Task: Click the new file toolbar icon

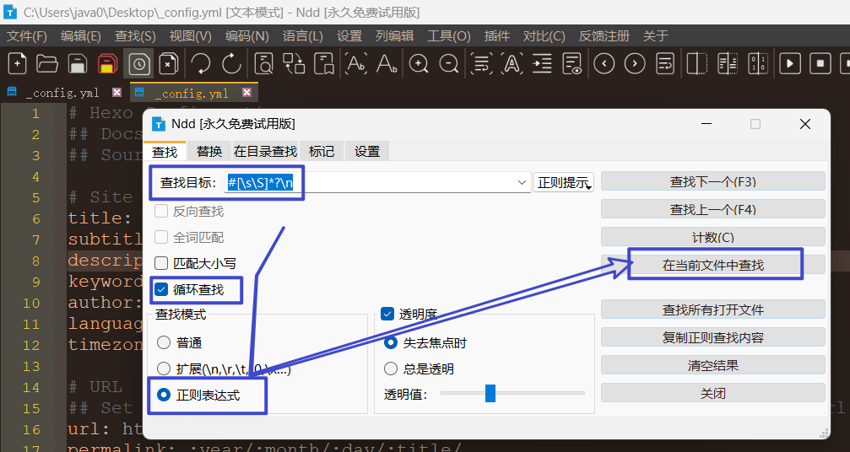Action: (x=17, y=63)
